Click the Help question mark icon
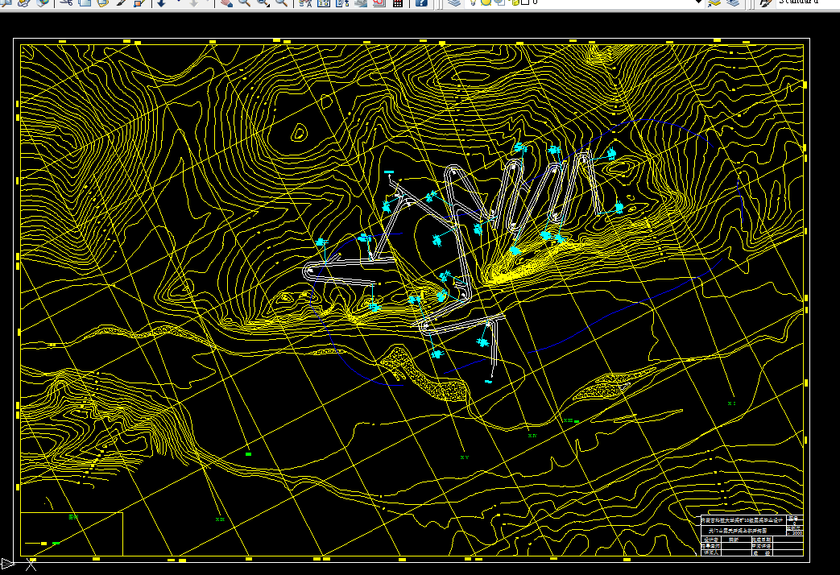The width and height of the screenshot is (840, 575). 420,2
